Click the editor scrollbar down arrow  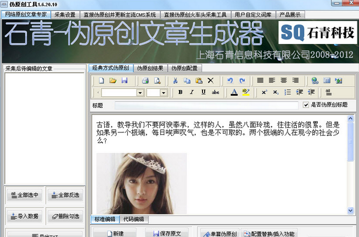(350, 210)
